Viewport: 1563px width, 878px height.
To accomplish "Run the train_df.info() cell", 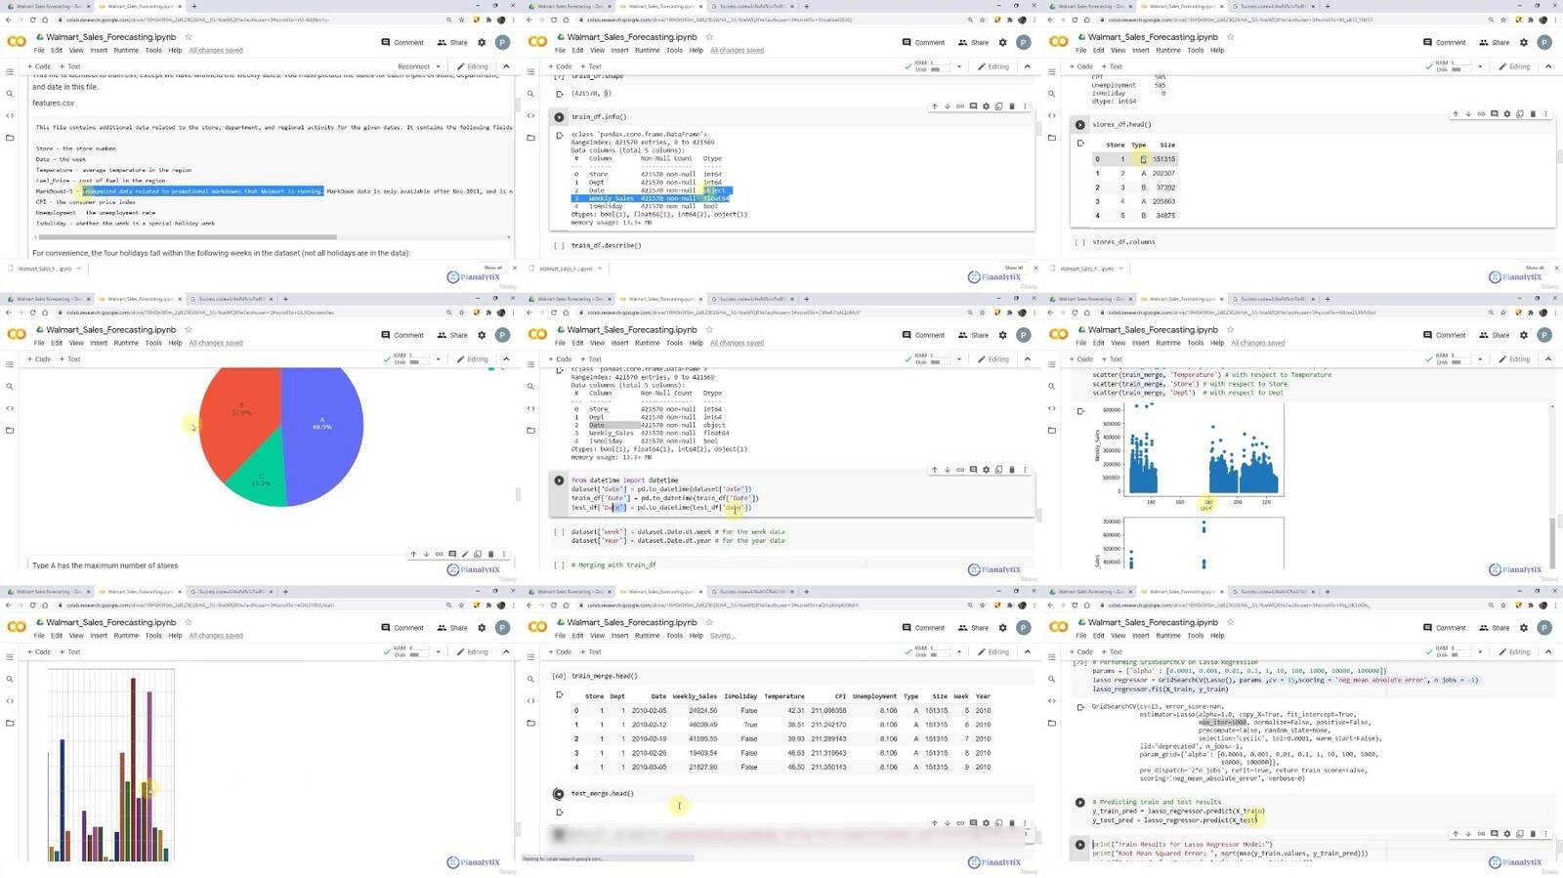I will tap(559, 117).
